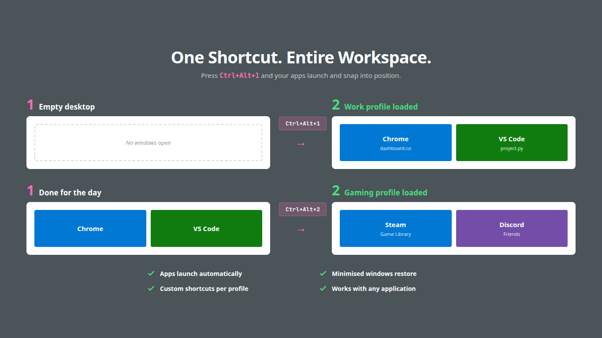The width and height of the screenshot is (602, 338).
Task: Open the Steam Game Library tile
Action: pos(395,228)
